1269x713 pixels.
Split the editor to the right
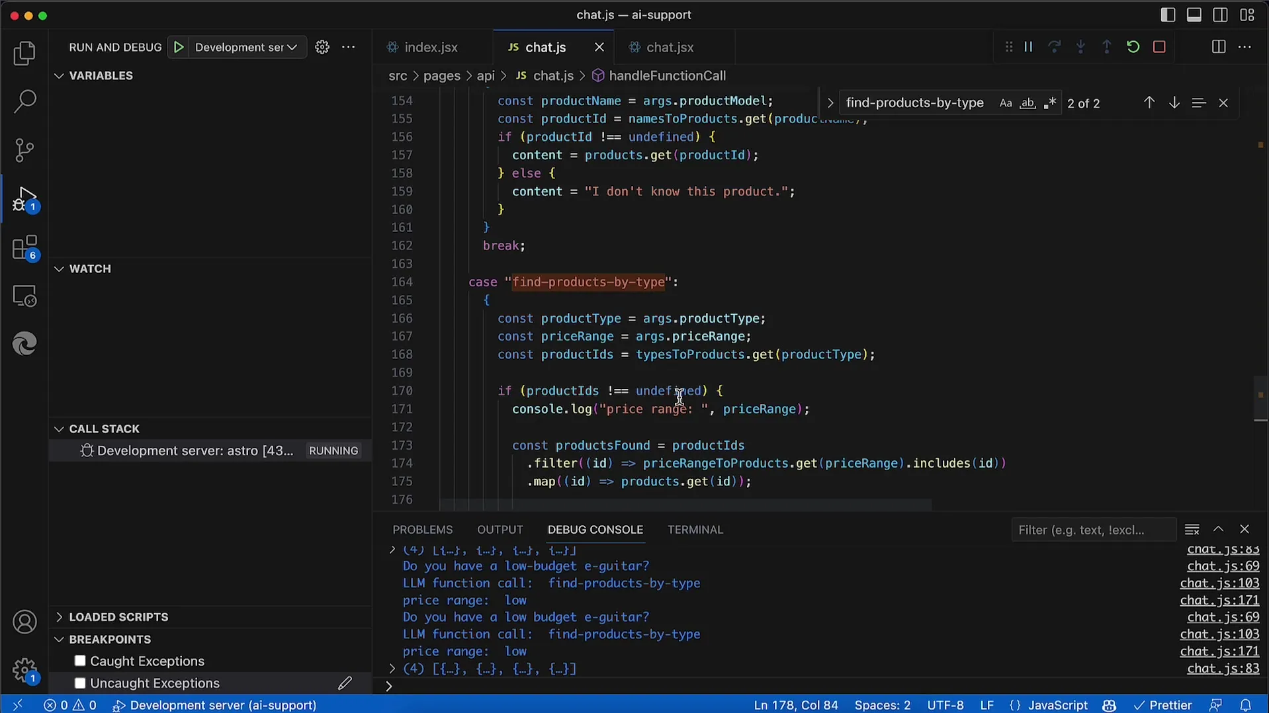click(x=1218, y=47)
